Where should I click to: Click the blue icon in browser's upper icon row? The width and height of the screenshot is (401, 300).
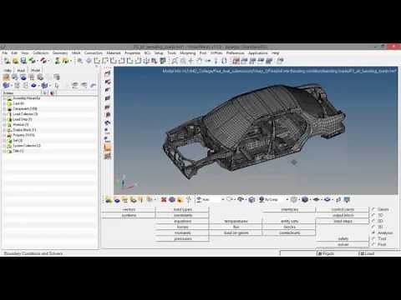coord(23,77)
